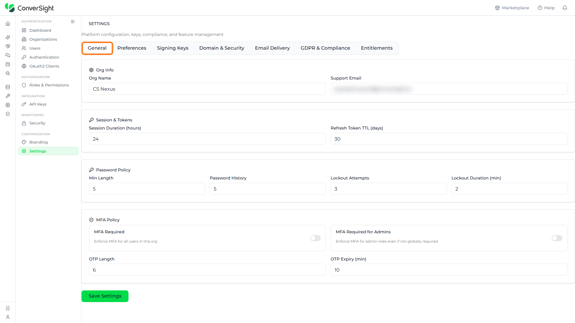This screenshot has height=323, width=575.
Task: Open Organizations in sidebar
Action: tap(48, 39)
